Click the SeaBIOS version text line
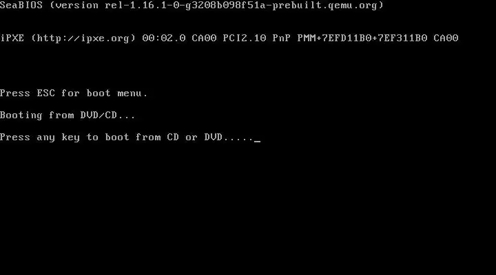The image size is (496, 275). tap(192, 5)
